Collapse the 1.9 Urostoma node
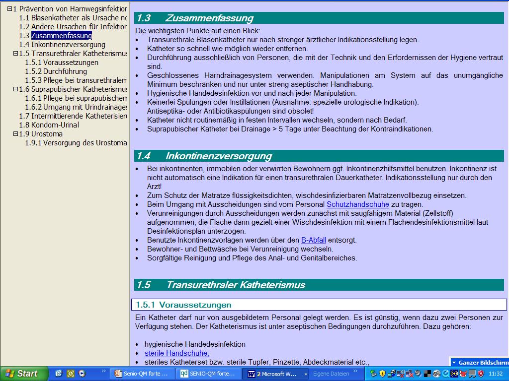Image resolution: width=509 pixels, height=381 pixels. [15, 134]
